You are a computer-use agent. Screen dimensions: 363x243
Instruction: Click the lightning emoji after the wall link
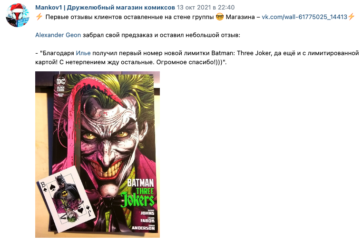click(x=351, y=17)
